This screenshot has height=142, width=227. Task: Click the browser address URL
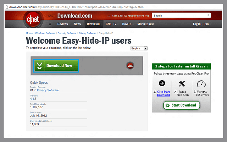pyautogui.click(x=76, y=7)
